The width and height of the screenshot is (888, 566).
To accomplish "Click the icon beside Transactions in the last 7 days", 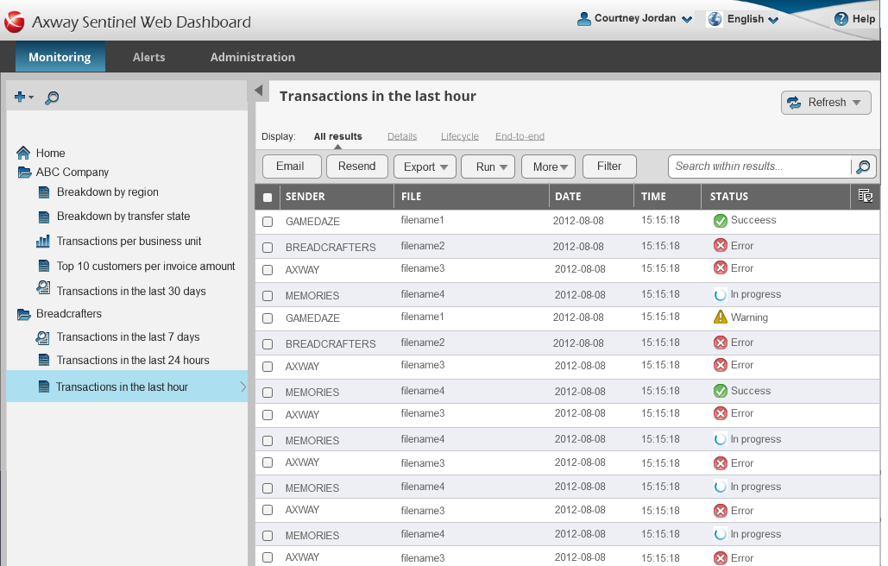I will click(42, 337).
